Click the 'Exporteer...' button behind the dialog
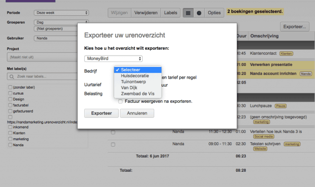This screenshot has height=187, width=315. [294, 27]
